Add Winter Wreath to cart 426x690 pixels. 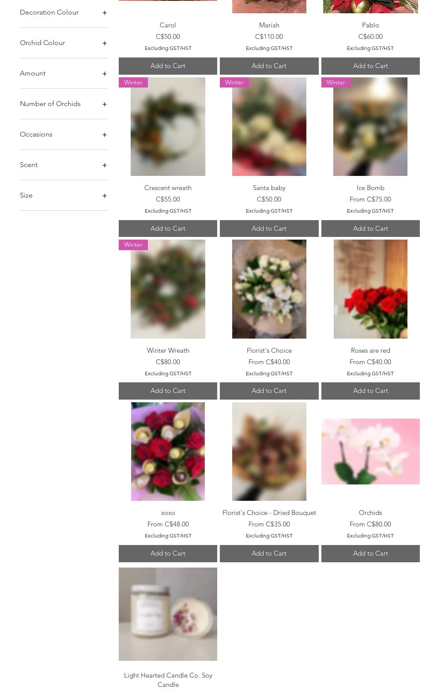click(168, 391)
